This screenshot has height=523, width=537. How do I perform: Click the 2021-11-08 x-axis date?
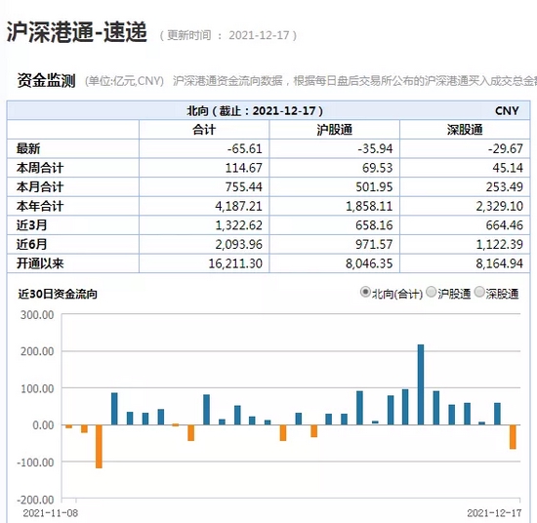click(x=51, y=513)
